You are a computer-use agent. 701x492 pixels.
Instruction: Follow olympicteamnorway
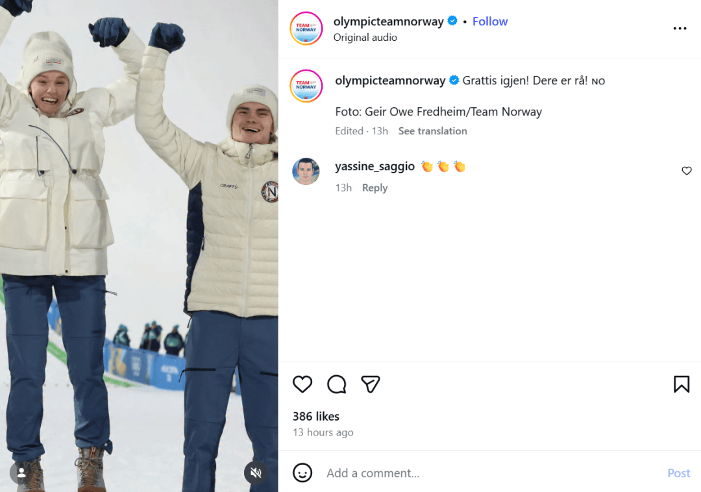[490, 21]
